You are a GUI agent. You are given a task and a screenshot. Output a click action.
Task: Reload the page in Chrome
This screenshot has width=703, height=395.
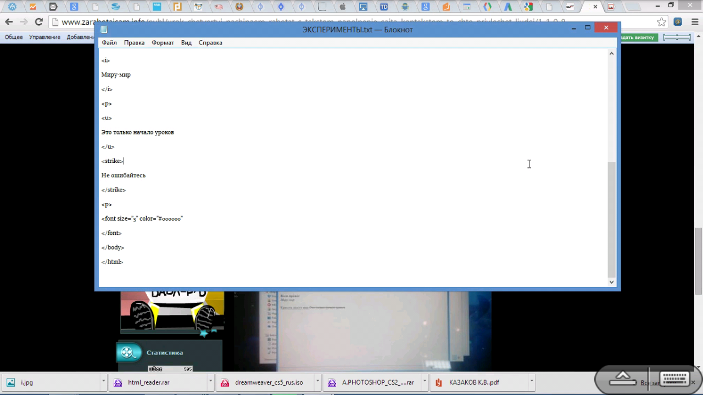38,22
